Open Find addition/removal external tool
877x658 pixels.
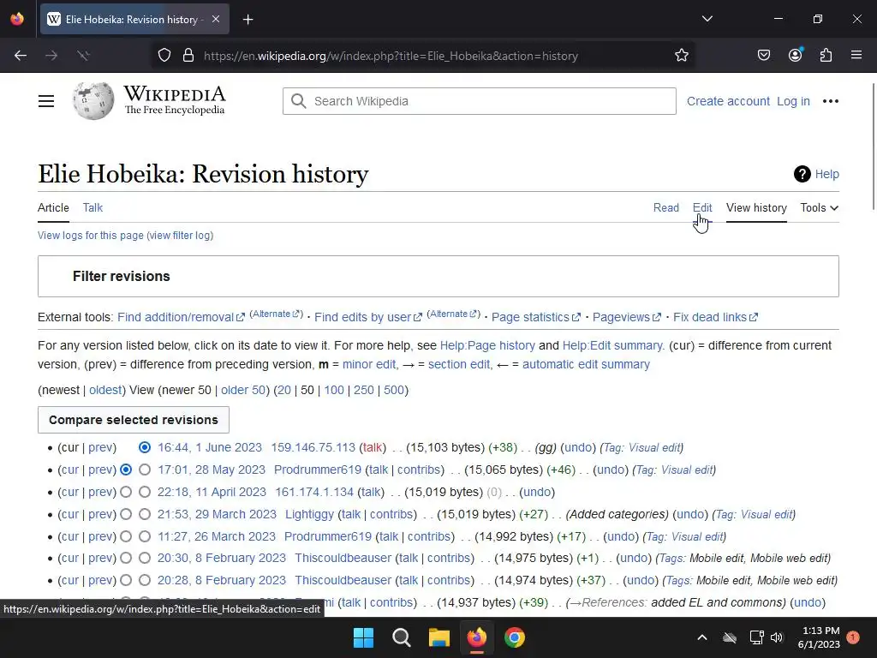click(x=181, y=317)
